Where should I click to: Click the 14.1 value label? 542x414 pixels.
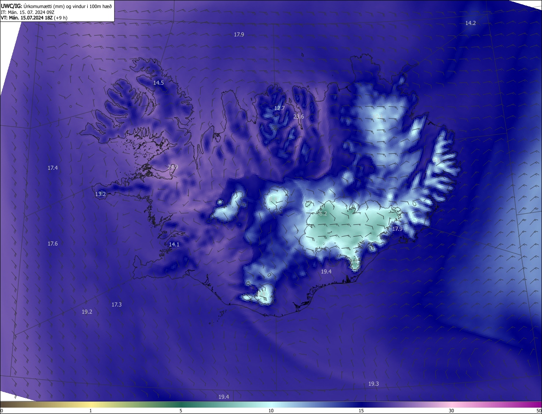[174, 244]
